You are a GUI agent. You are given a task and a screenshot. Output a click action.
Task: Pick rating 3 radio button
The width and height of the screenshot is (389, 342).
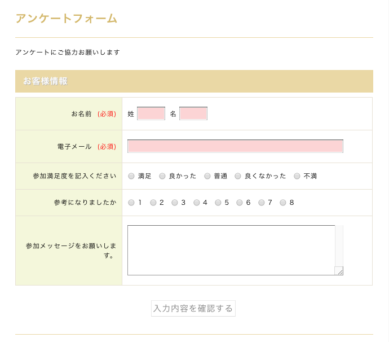(175, 203)
